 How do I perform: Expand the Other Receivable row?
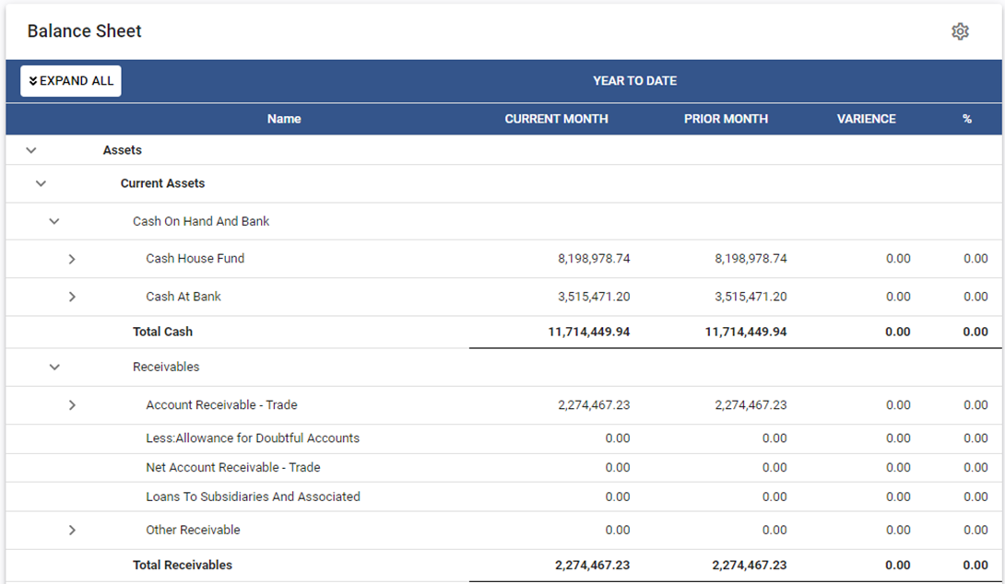(x=72, y=530)
